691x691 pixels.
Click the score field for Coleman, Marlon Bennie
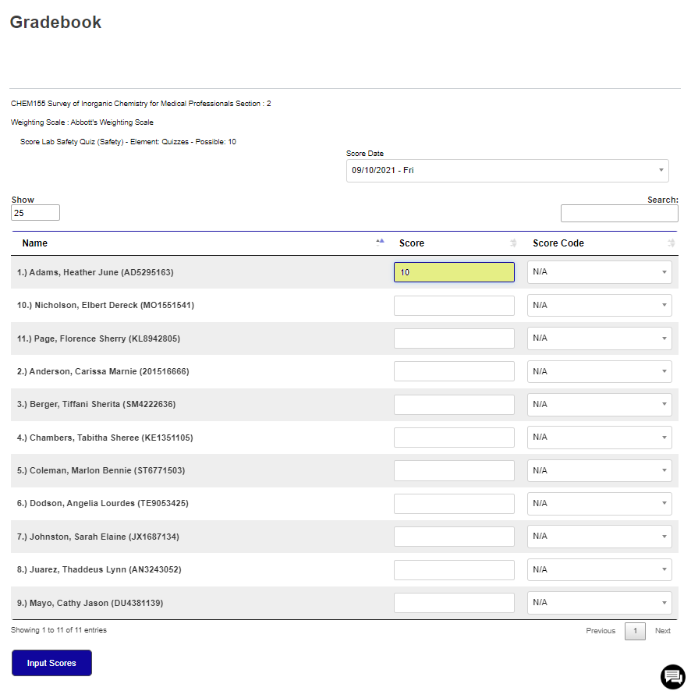[x=454, y=470]
